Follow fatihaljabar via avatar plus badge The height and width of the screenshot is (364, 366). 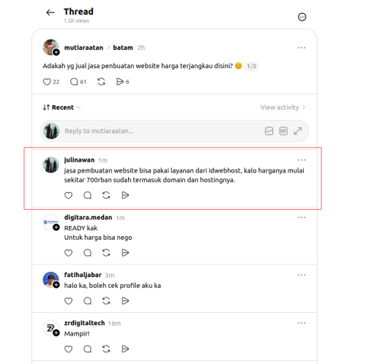(x=56, y=285)
